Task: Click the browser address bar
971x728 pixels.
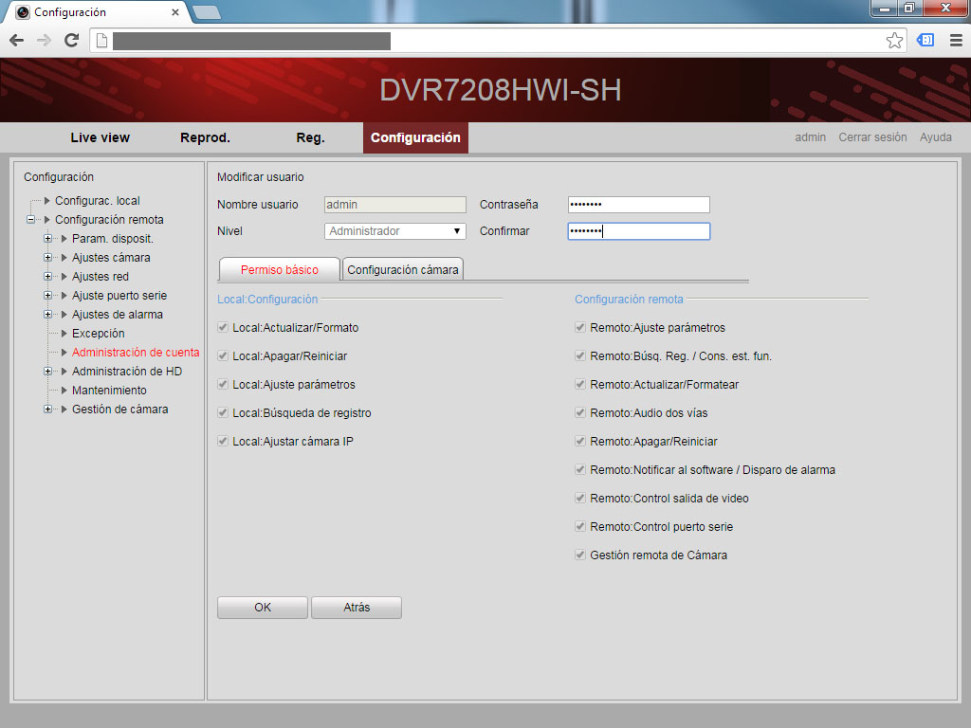Action: (499, 41)
